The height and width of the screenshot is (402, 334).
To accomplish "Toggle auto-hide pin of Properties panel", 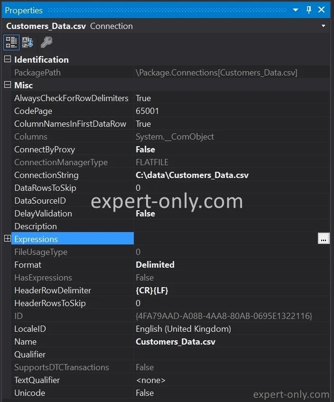I will click(309, 10).
